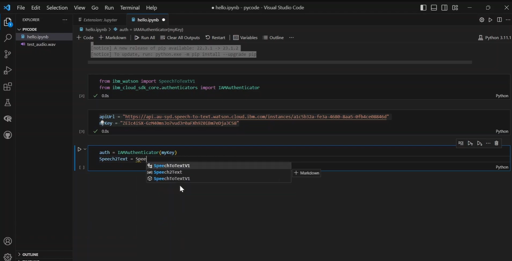This screenshot has height=261, width=512.
Task: Open the R extension view
Action: 7,119
